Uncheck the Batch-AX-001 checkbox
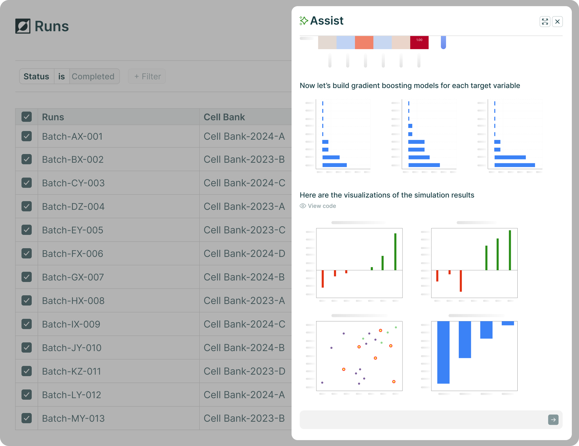Screen dimensions: 579x446 [27, 136]
